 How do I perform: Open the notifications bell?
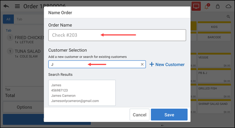(207, 6)
